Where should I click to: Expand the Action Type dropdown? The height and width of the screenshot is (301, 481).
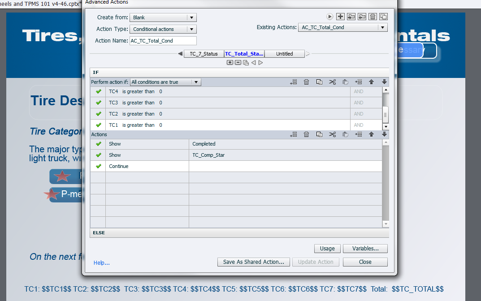click(163, 29)
